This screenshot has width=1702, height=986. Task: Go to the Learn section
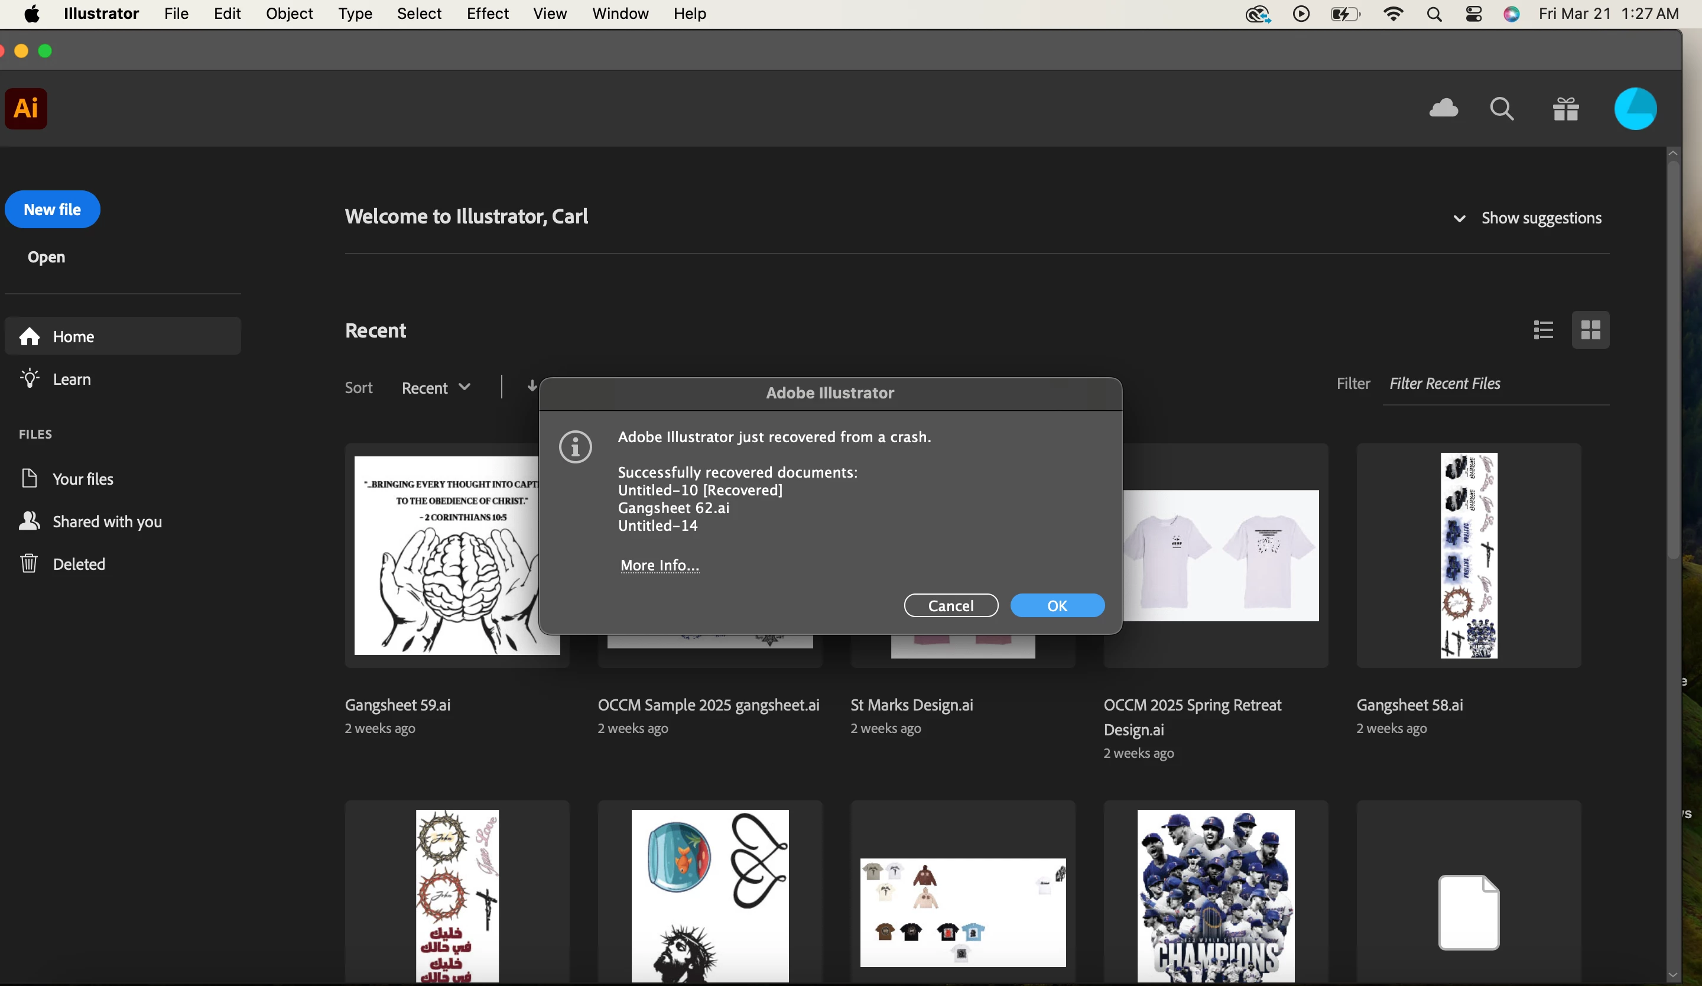point(72,379)
